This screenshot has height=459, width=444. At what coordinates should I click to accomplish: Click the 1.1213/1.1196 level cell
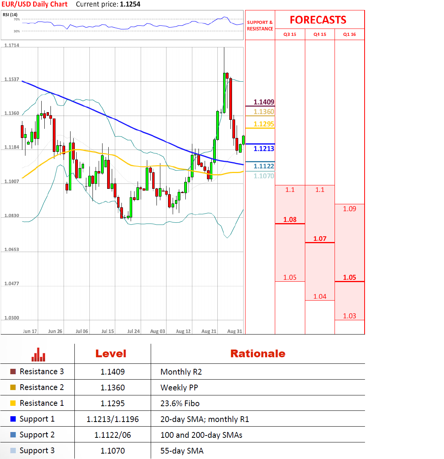point(113,419)
